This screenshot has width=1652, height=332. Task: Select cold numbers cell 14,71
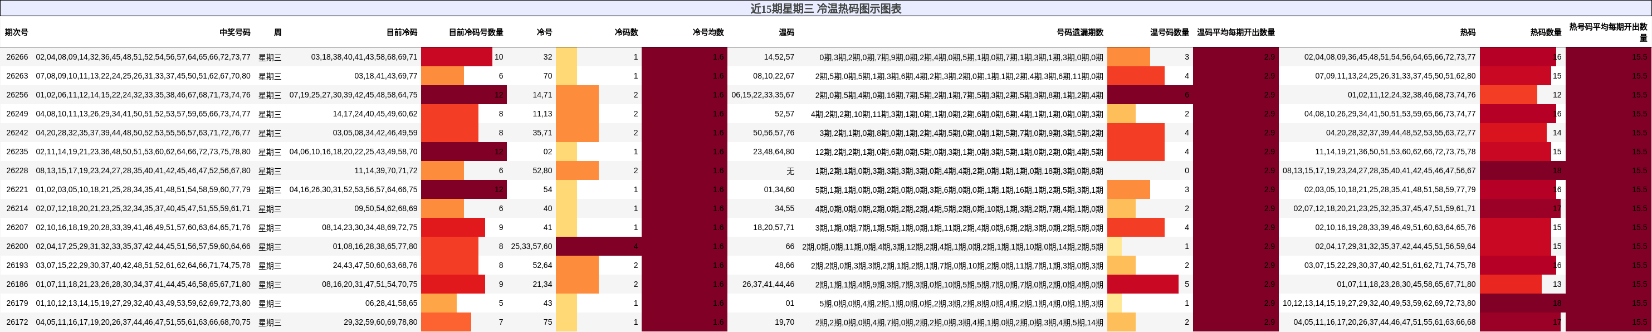[542, 95]
